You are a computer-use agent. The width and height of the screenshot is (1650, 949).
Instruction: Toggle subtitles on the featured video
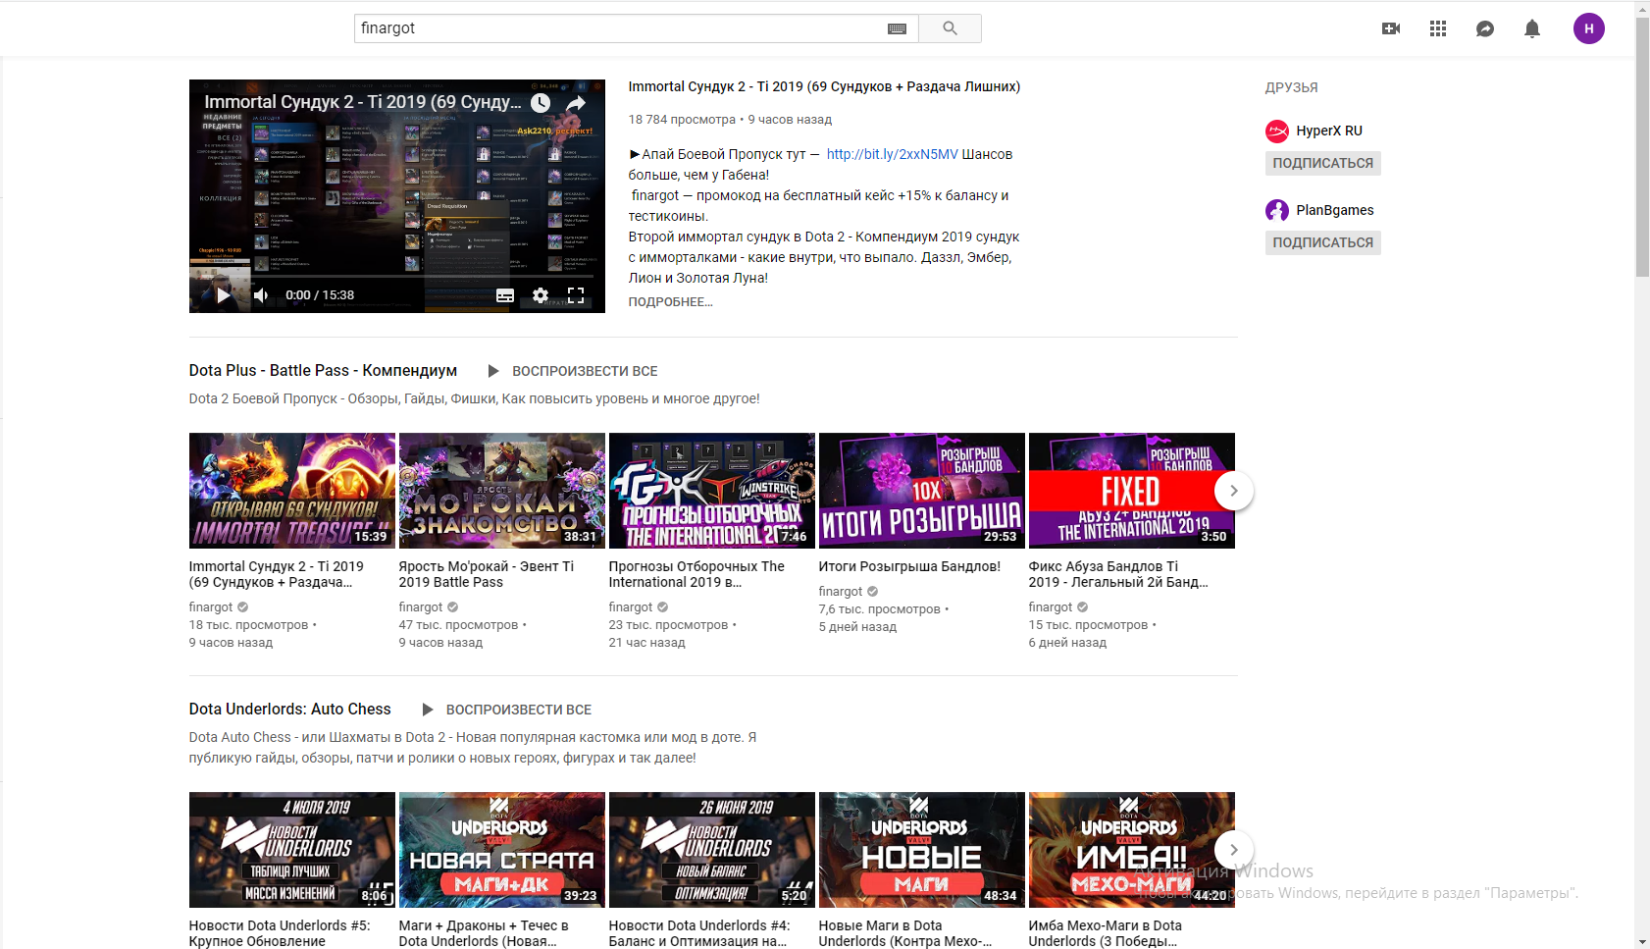tap(505, 294)
